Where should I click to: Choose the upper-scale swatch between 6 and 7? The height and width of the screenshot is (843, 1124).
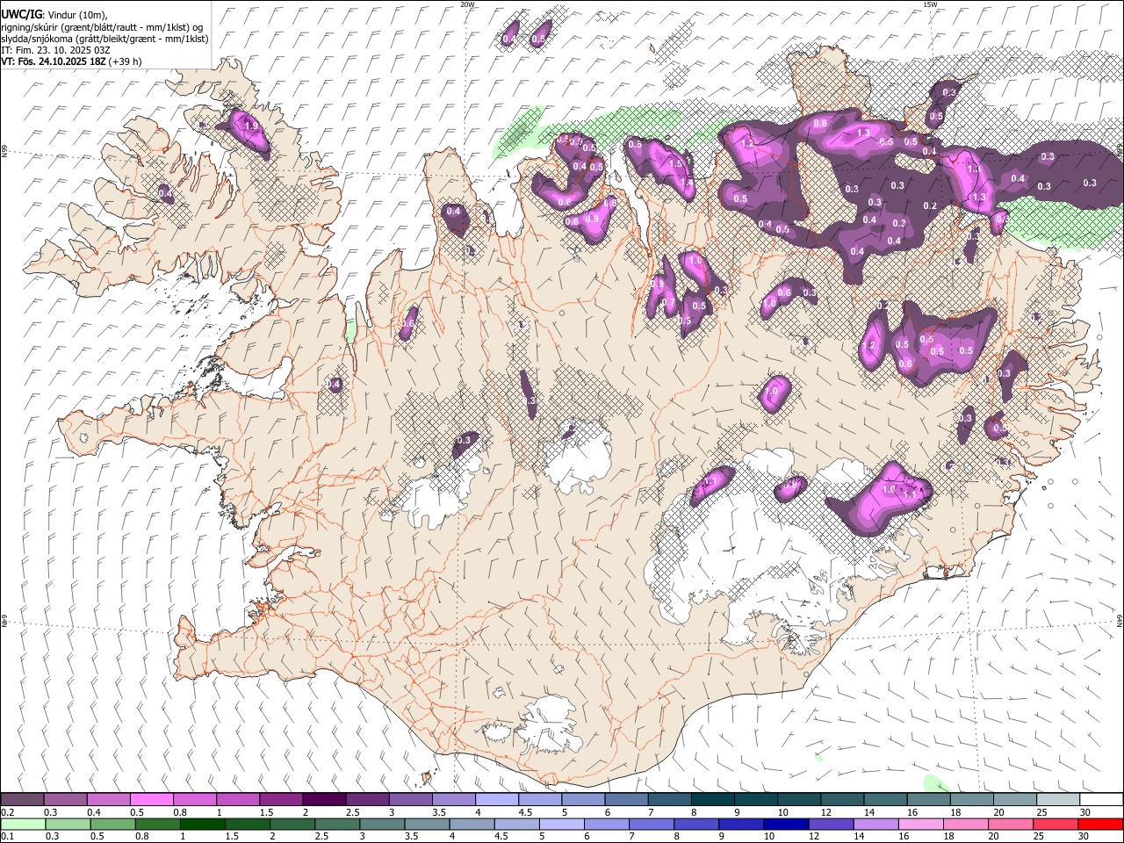pos(625,800)
